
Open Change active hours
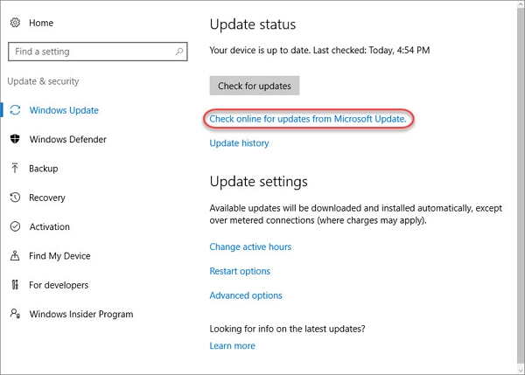click(250, 247)
